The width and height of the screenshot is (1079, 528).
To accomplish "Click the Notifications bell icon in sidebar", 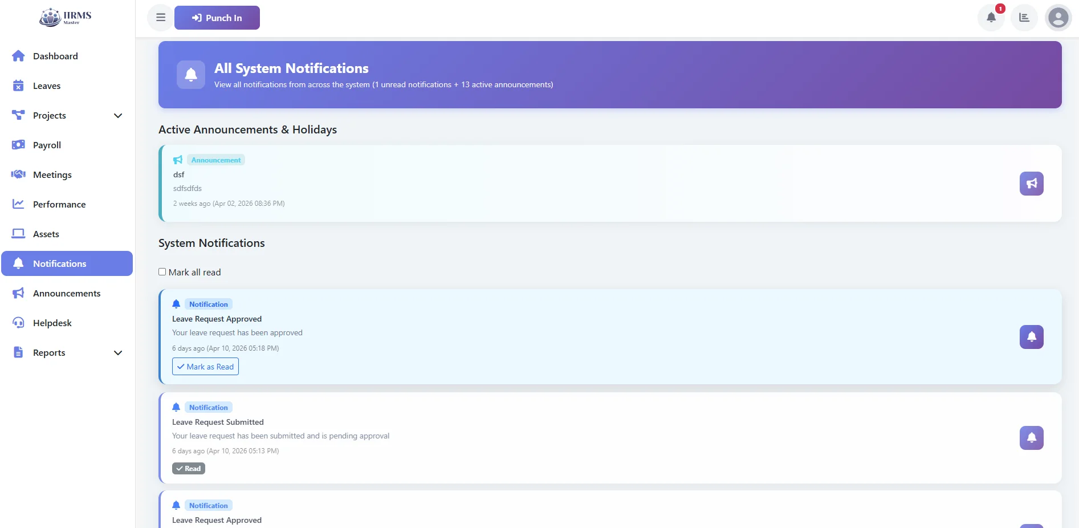I will (x=18, y=263).
